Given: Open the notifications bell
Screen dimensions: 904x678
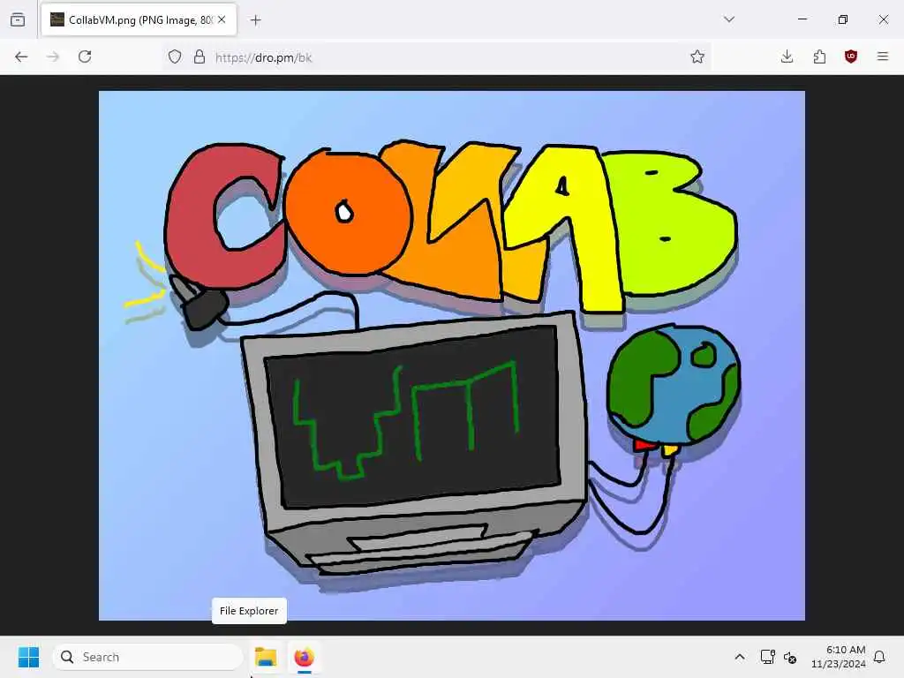Looking at the screenshot, I should click(x=879, y=657).
